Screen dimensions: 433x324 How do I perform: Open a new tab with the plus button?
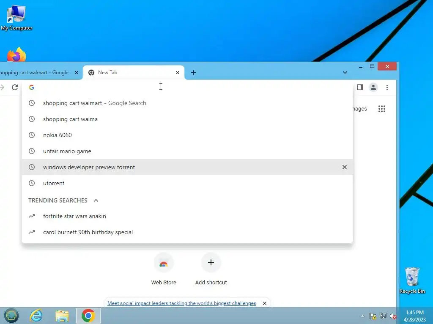(194, 73)
